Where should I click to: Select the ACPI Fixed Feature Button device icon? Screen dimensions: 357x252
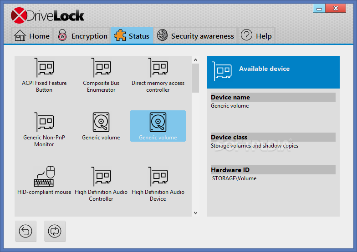[44, 67]
